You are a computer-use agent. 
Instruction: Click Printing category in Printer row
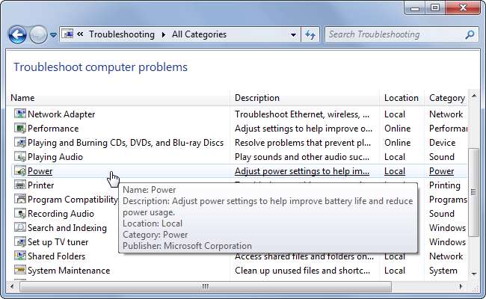[444, 185]
